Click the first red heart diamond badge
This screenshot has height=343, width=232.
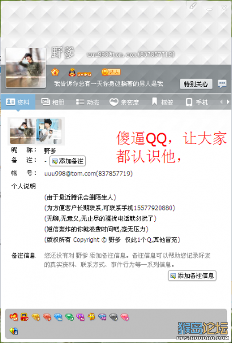pyautogui.click(x=14, y=317)
